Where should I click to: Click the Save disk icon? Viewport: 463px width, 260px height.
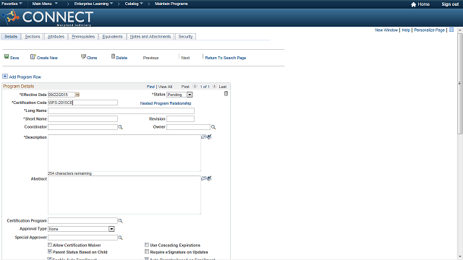7,56
